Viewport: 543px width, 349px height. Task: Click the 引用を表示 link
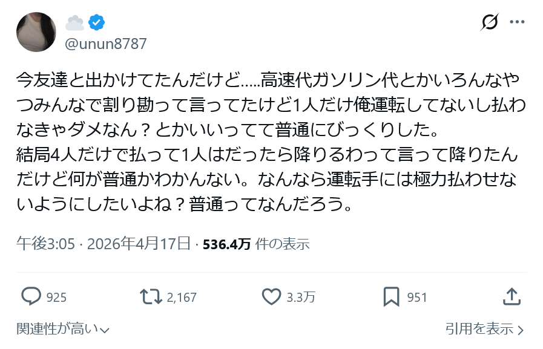[479, 329]
